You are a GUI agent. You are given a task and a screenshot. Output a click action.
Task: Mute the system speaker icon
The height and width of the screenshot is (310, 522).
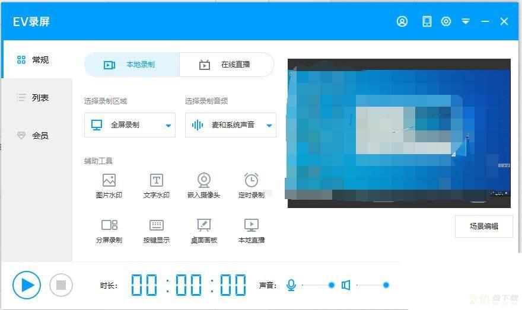[x=346, y=285]
